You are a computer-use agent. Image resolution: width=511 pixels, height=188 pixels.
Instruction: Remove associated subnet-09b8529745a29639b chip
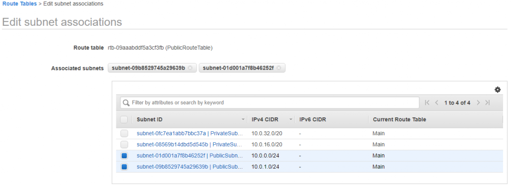click(190, 68)
